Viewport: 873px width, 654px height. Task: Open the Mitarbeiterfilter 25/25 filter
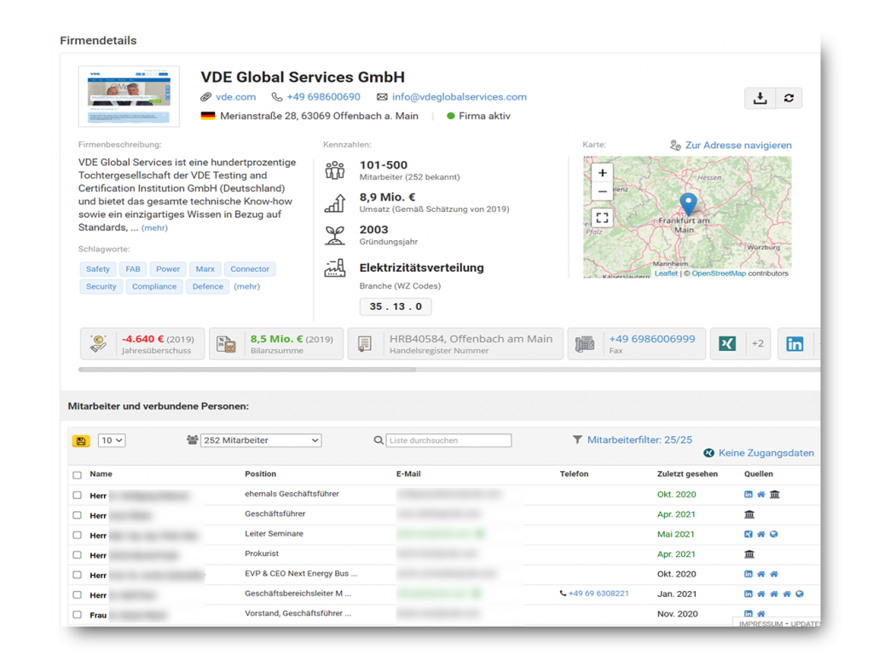tap(633, 439)
